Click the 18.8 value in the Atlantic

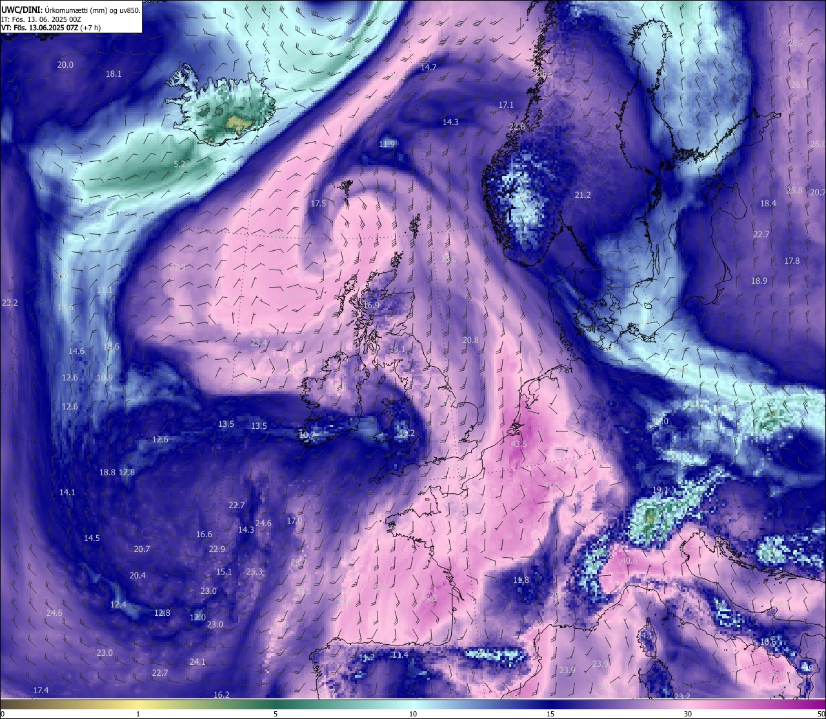coord(107,473)
